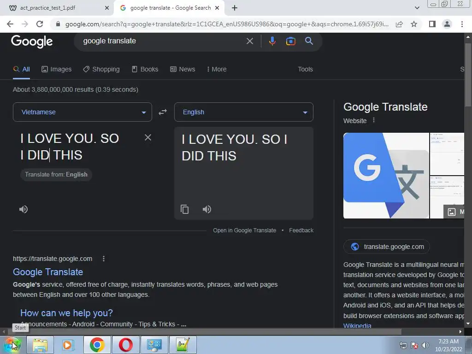Open How can we help you? link
The width and height of the screenshot is (472, 354).
pos(66,313)
